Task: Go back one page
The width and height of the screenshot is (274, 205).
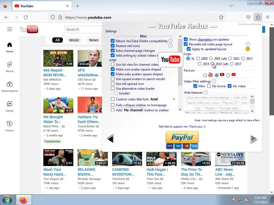Action: (x=6, y=17)
